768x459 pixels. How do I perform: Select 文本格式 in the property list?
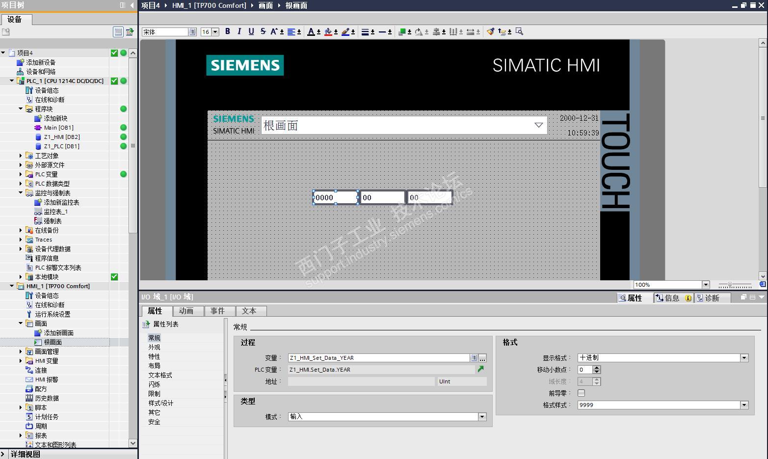click(160, 375)
